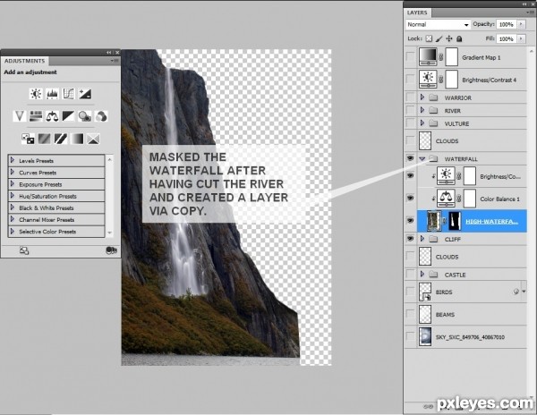Add a Color Balance adjustment
Viewport: 537px width, 415px height.
tap(52, 116)
